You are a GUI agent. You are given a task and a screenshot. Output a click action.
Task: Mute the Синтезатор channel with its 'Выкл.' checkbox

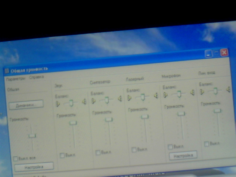click(x=98, y=152)
